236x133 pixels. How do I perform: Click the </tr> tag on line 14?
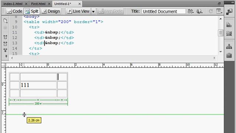coord(35,48)
